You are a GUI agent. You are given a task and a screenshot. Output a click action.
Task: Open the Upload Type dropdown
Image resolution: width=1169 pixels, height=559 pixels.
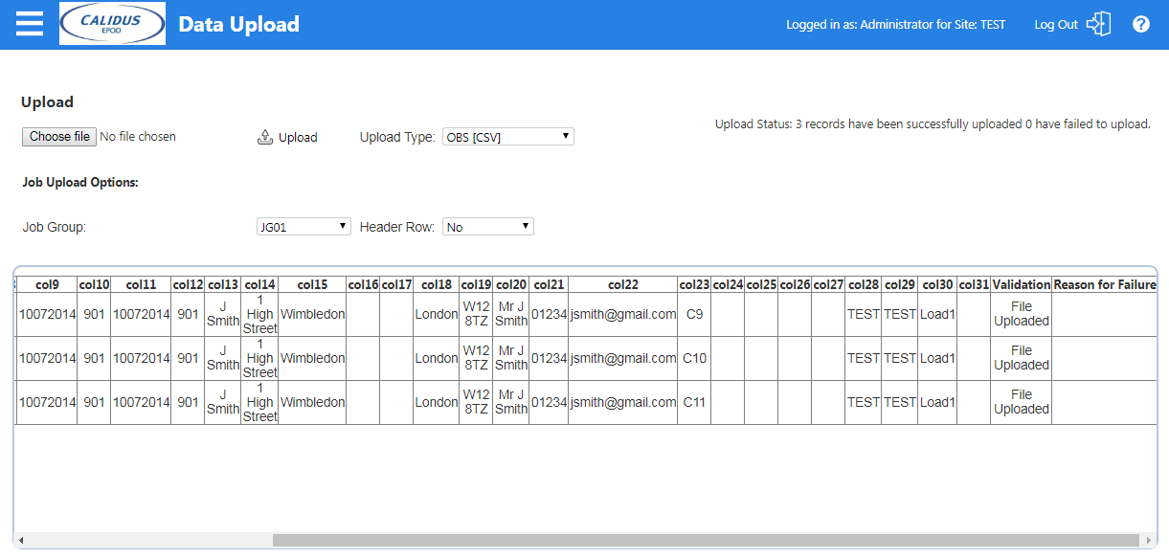pyautogui.click(x=507, y=137)
